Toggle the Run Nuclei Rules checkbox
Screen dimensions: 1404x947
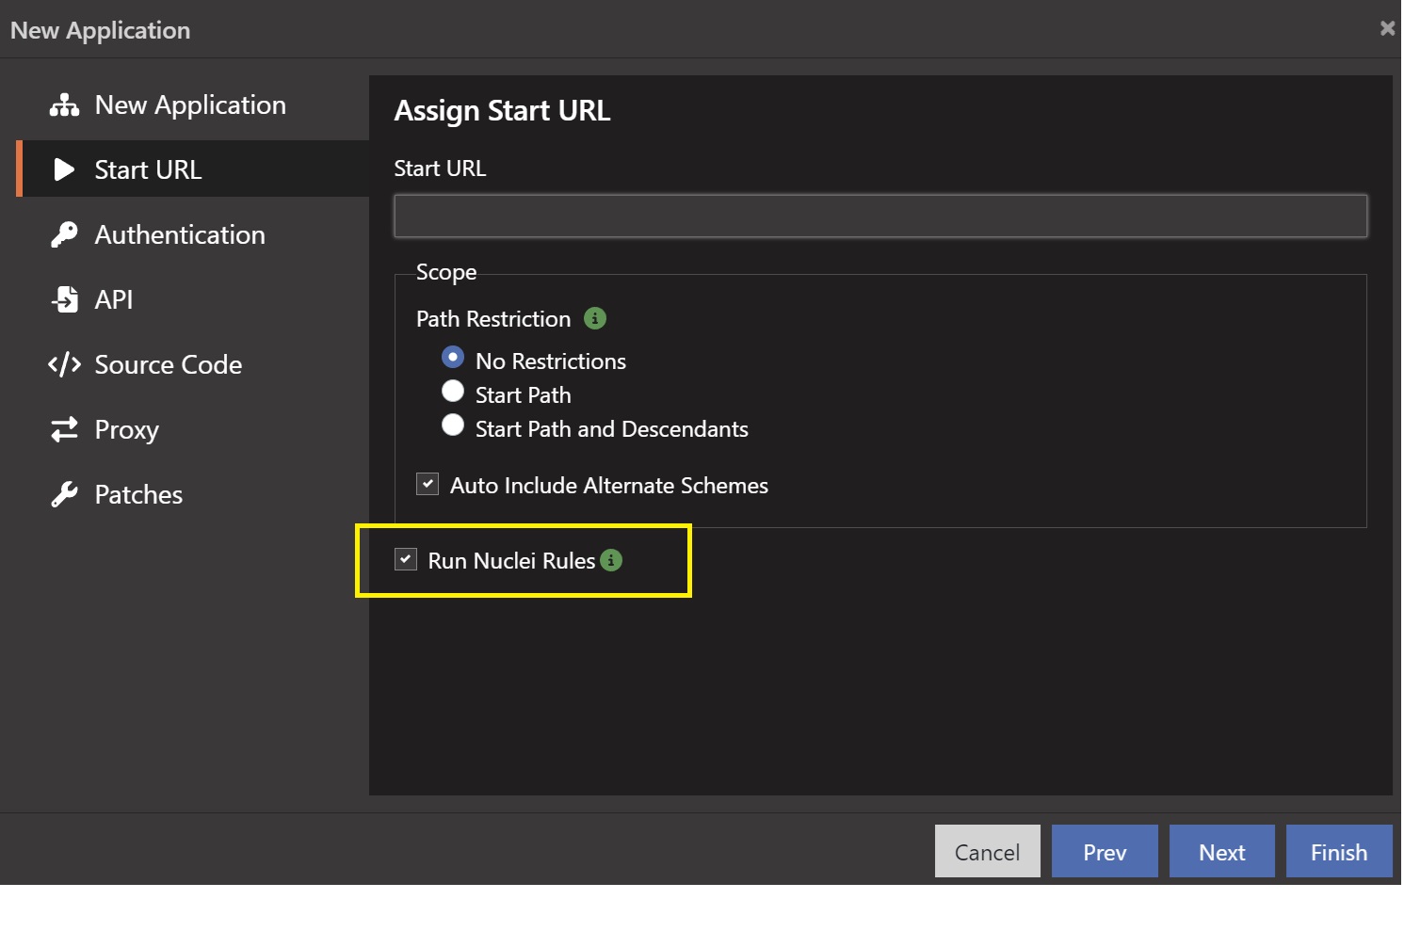406,559
